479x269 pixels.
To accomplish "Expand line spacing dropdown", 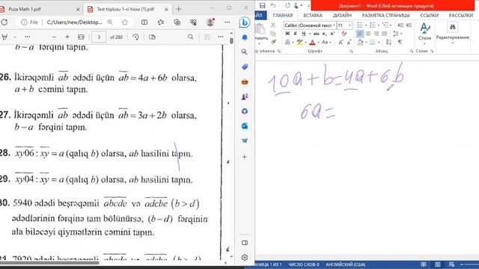I will pos(401,34).
